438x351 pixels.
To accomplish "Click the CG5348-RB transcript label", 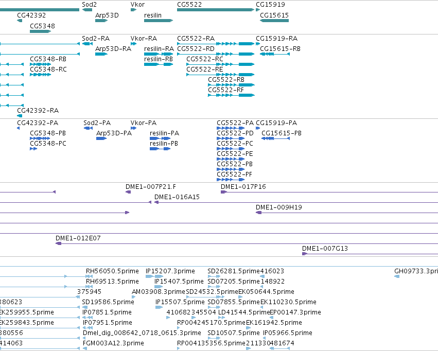I will [48, 59].
